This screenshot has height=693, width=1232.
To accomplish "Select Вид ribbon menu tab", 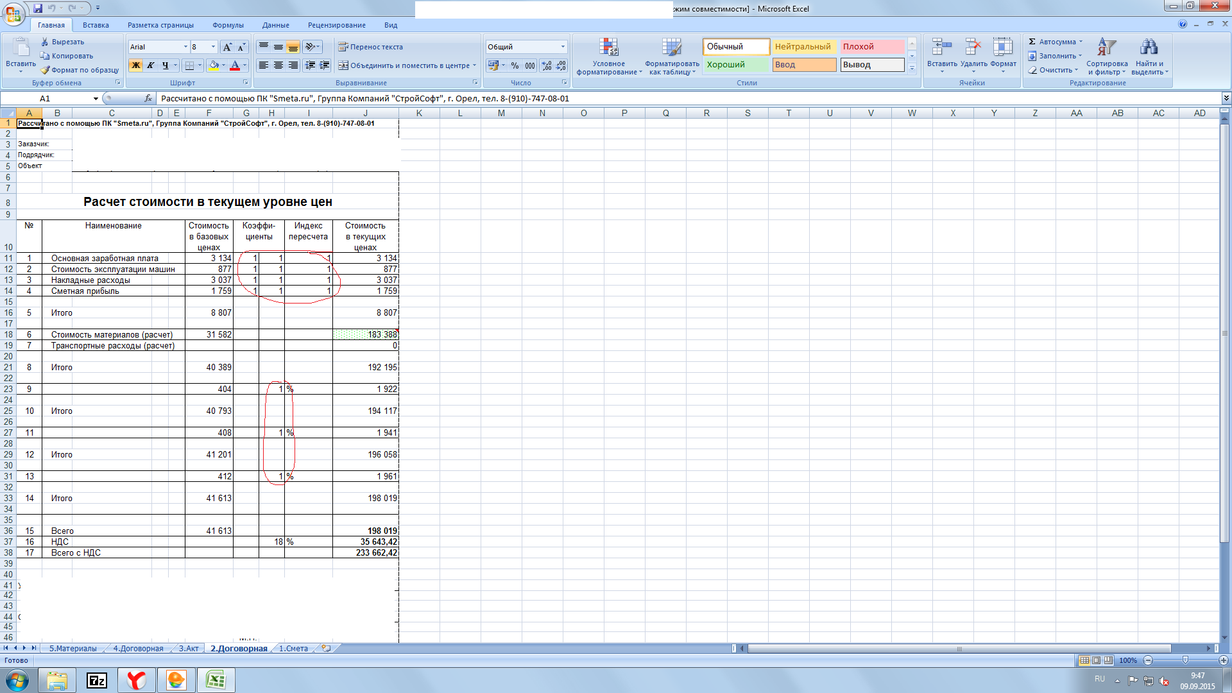I will click(392, 24).
